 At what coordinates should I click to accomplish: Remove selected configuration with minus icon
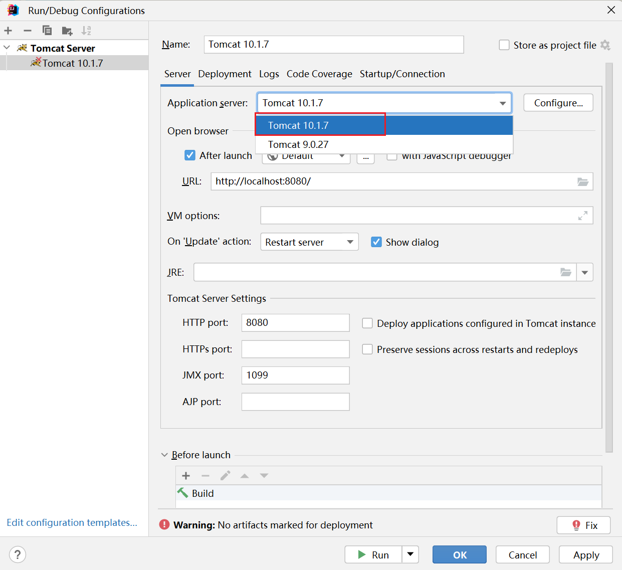28,31
